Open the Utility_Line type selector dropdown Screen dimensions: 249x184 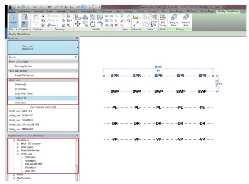[x=77, y=47]
